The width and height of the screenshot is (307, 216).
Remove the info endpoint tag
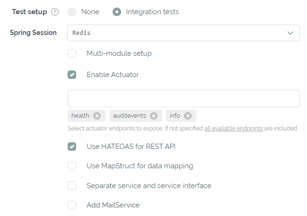click(x=188, y=116)
